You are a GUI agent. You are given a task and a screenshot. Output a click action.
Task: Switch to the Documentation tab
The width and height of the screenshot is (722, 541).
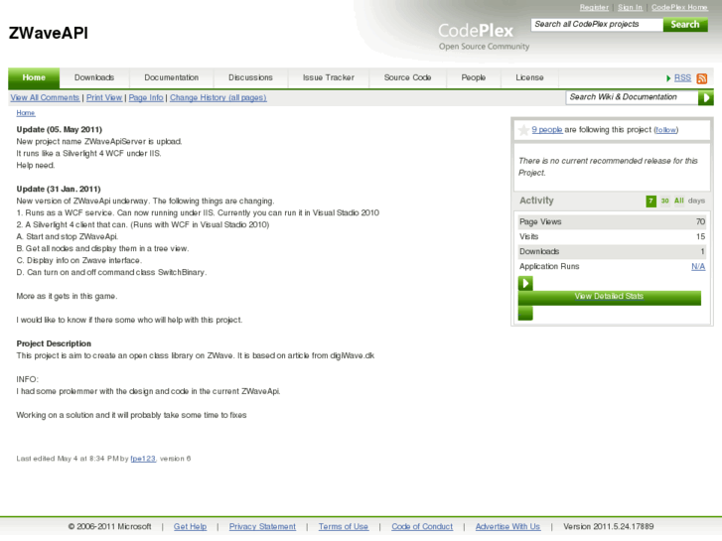coord(171,77)
